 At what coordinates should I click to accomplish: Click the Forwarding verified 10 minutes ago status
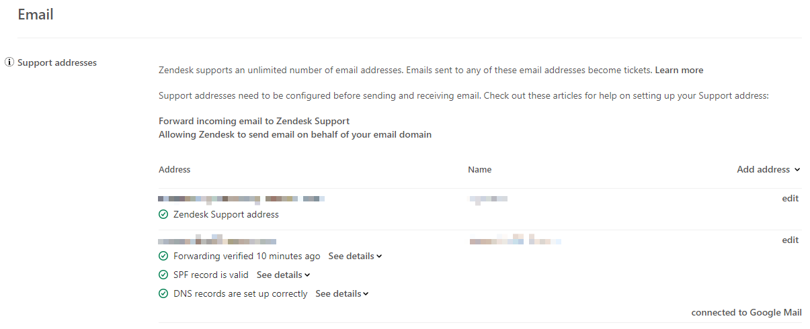coord(247,256)
